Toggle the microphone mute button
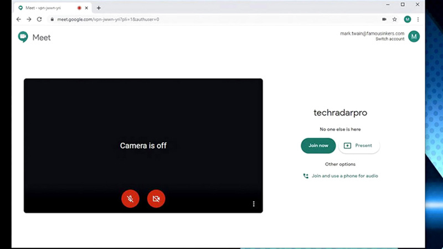This screenshot has height=249, width=443. 130,198
